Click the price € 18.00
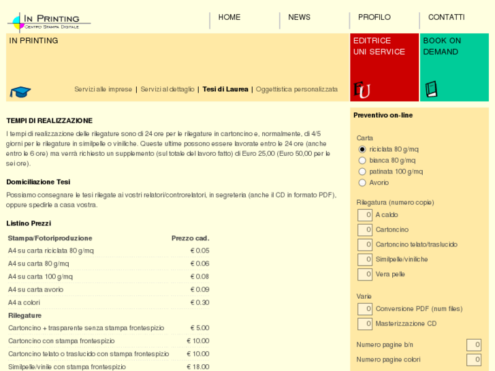The width and height of the screenshot is (495, 371). coord(197,367)
